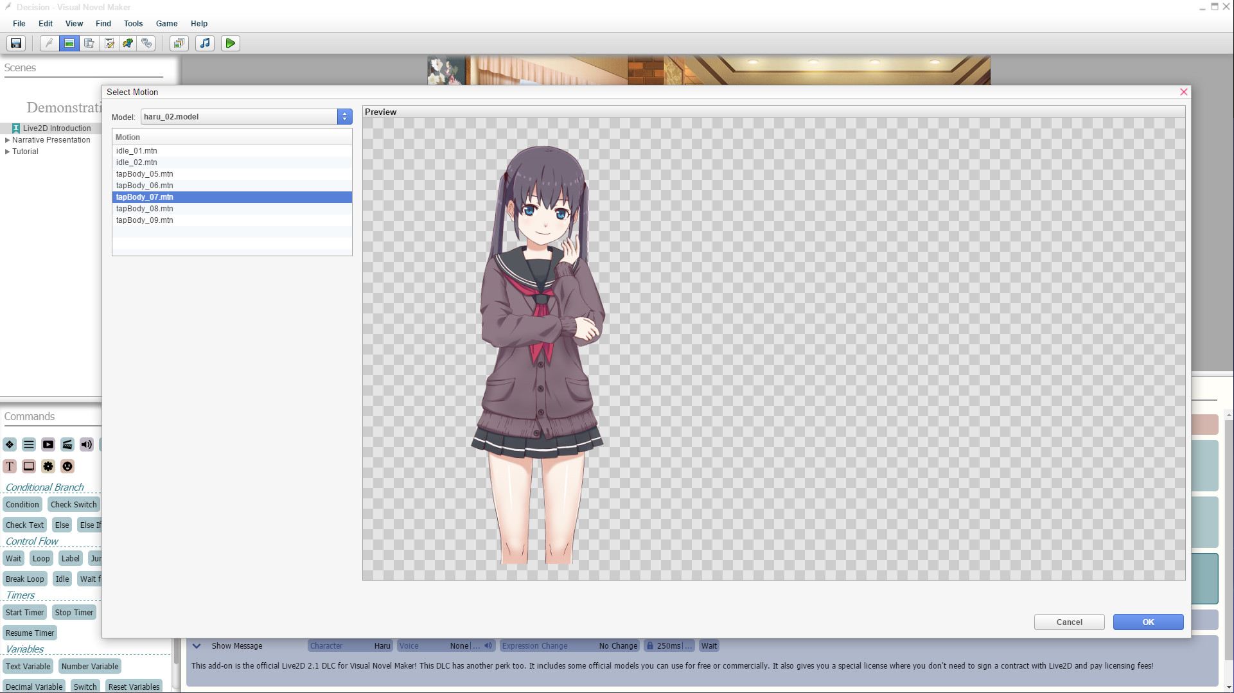Screen dimensions: 1234x693
Task: Expand the Narrative Presentation tree item
Action: click(8, 140)
